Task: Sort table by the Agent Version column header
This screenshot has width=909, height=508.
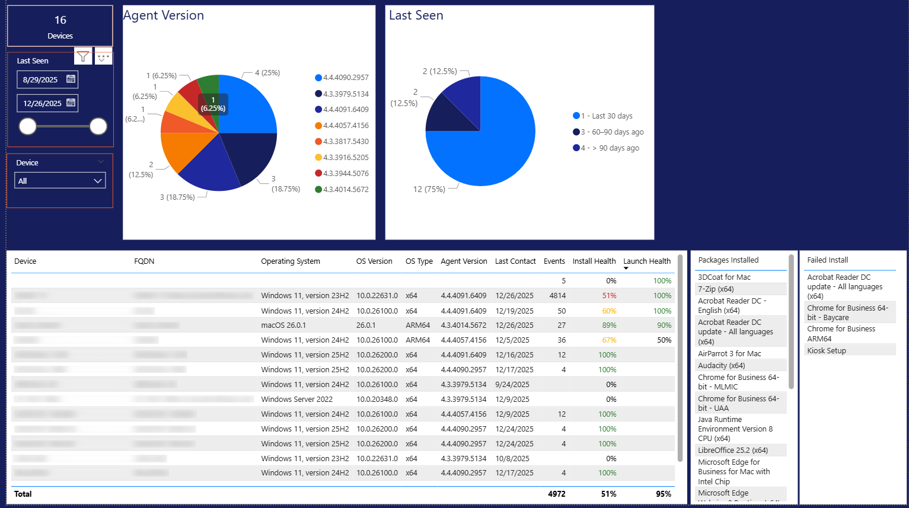Action: click(464, 261)
